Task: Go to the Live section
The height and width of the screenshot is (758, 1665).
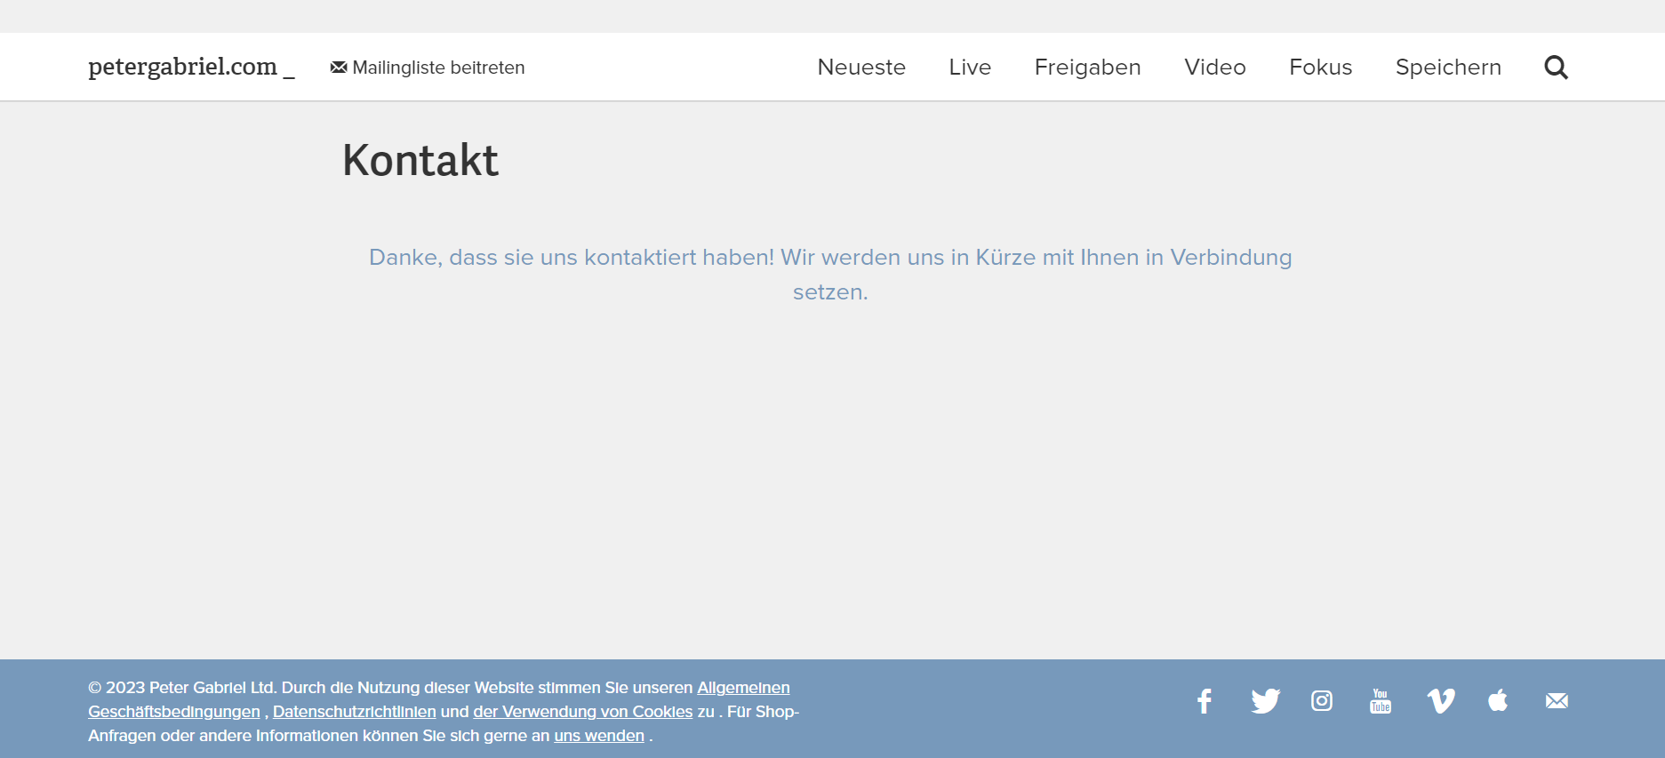Action: 970,68
